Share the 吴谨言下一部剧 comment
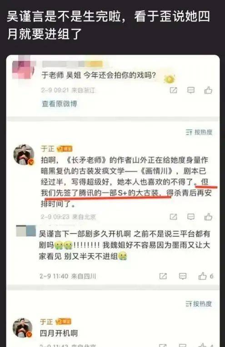Image resolution: width=225 pixels, height=347 pixels. (x=163, y=276)
